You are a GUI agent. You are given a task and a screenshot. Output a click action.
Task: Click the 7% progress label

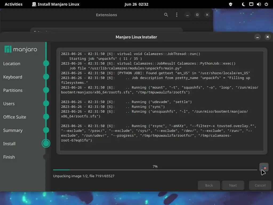[155, 167]
